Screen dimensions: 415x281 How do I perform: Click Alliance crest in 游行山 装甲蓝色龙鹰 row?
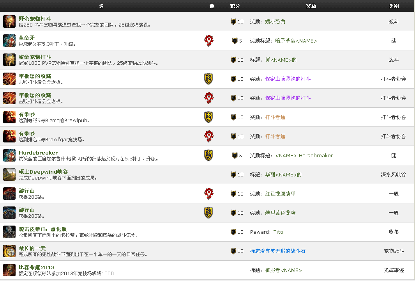(208, 213)
